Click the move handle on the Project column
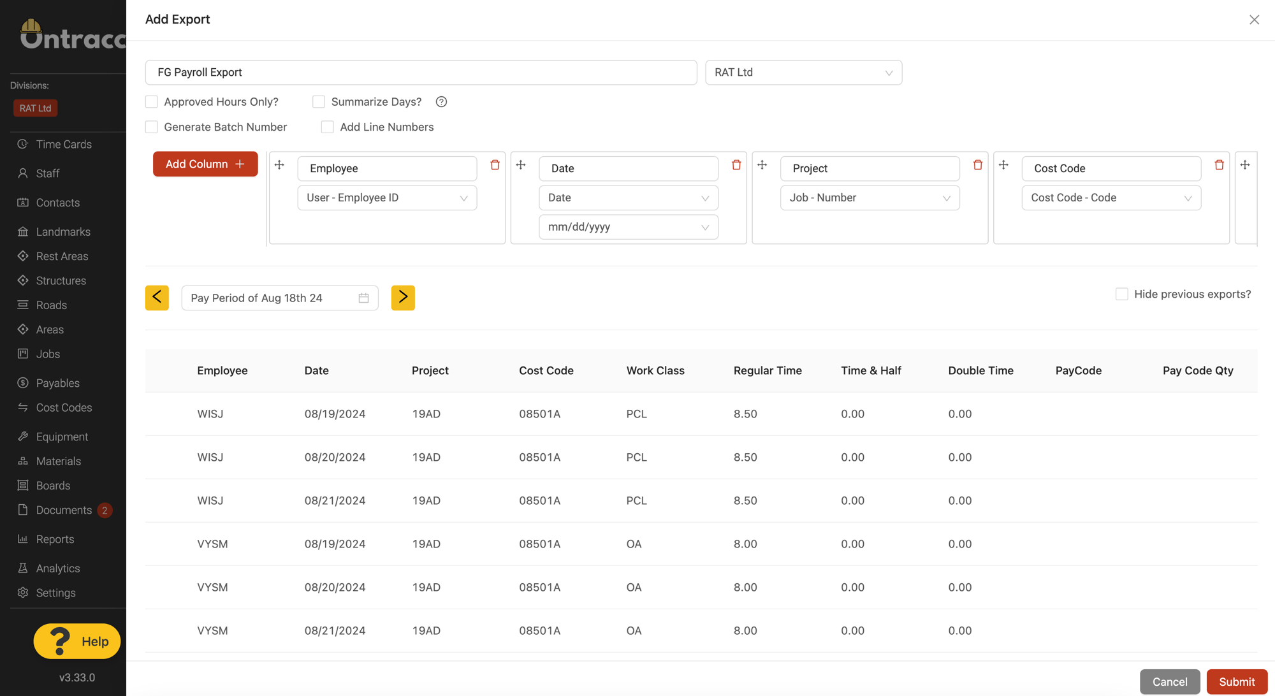Screen dimensions: 1275x696 762,165
